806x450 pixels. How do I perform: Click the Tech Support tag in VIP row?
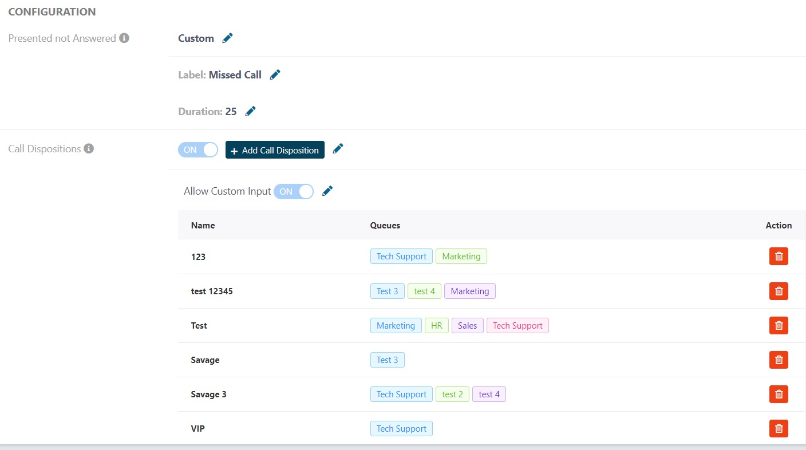(401, 428)
